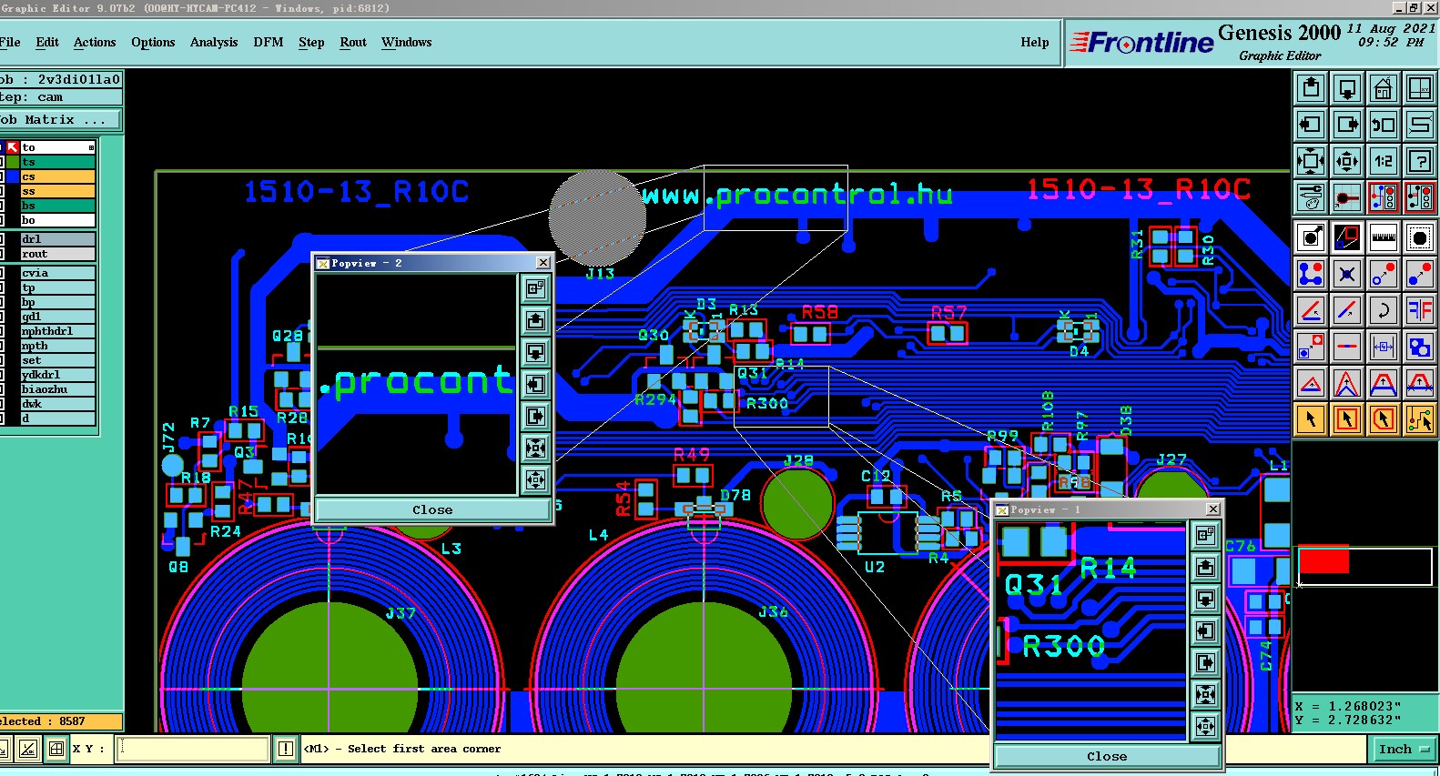Toggle the visibility box for layer rout
Image resolution: width=1440 pixels, height=776 pixels.
tap(2, 254)
